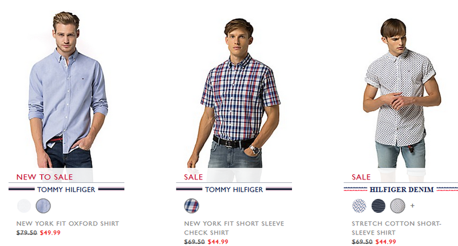Show more colors with the plus icon

[412, 206]
